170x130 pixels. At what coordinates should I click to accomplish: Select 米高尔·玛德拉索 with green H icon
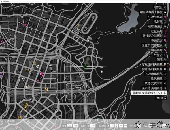[x=154, y=45]
